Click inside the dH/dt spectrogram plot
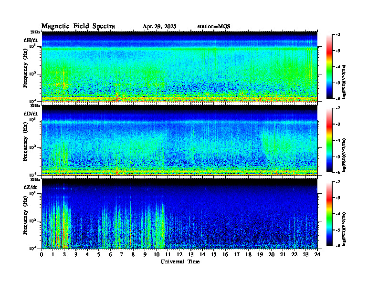This screenshot has width=378, height=292. click(179, 66)
